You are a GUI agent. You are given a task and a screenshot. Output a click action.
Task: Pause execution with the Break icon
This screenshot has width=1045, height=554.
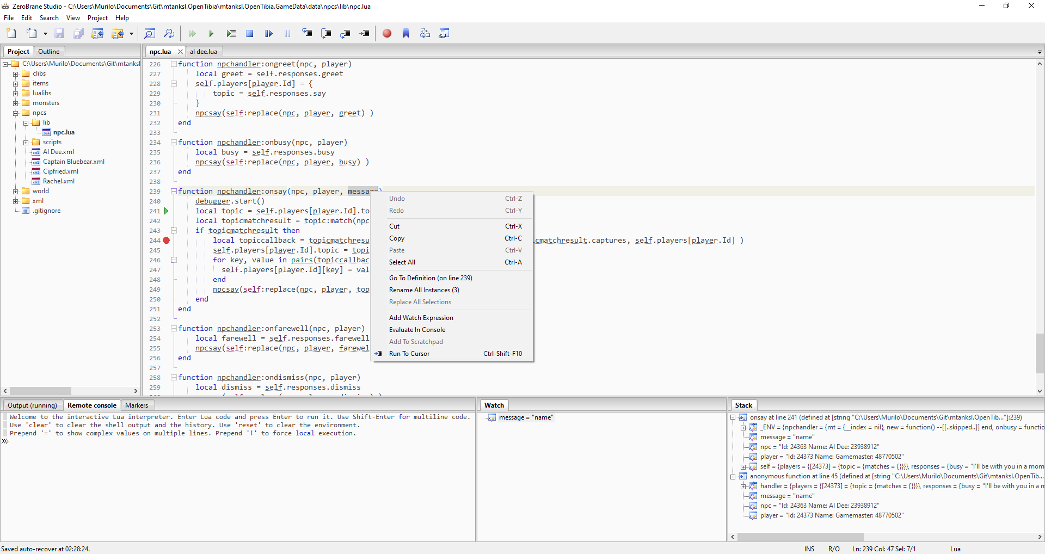[x=287, y=33]
